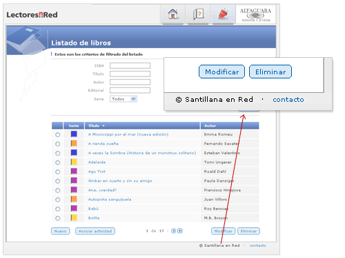Screen dimensions: 345x258
Task: Select radio for Ana, ¿verdad?
Action: tap(58, 191)
